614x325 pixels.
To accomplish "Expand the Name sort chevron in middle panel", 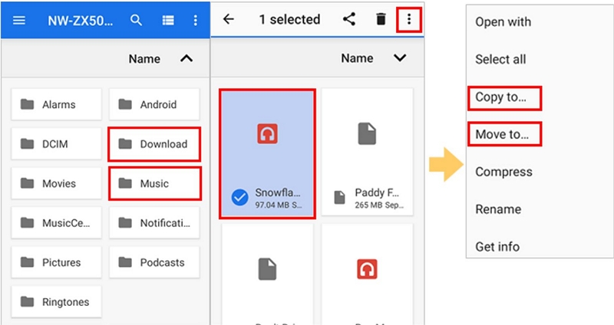I will (399, 58).
